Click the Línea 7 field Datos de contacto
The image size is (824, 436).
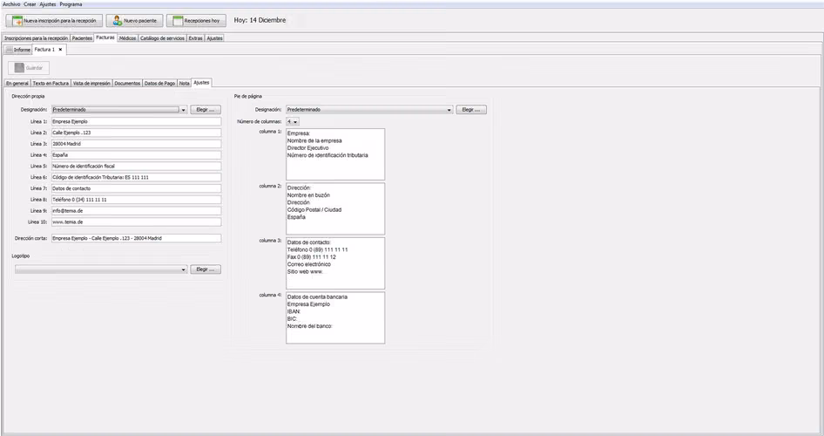pyautogui.click(x=136, y=188)
